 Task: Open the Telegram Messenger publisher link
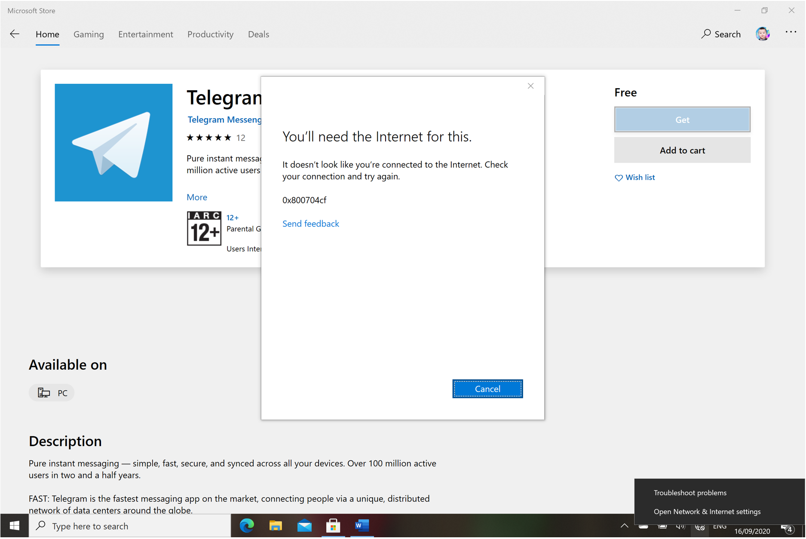(x=224, y=119)
